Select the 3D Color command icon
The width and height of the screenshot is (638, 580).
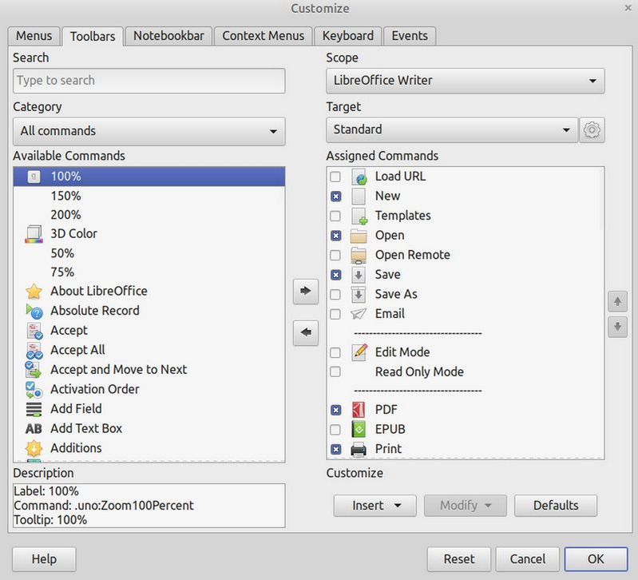pos(34,234)
